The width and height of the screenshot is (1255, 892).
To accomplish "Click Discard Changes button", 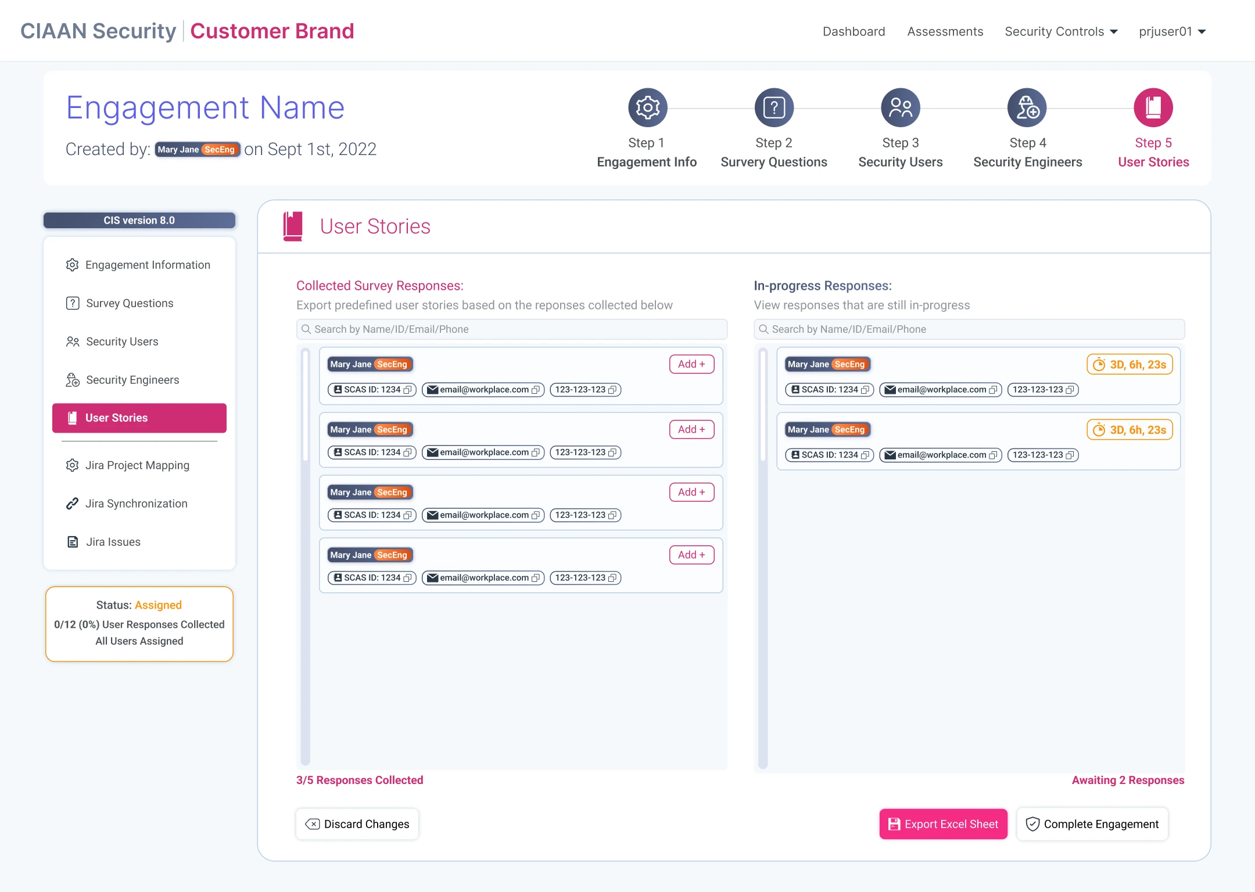I will [x=357, y=824].
